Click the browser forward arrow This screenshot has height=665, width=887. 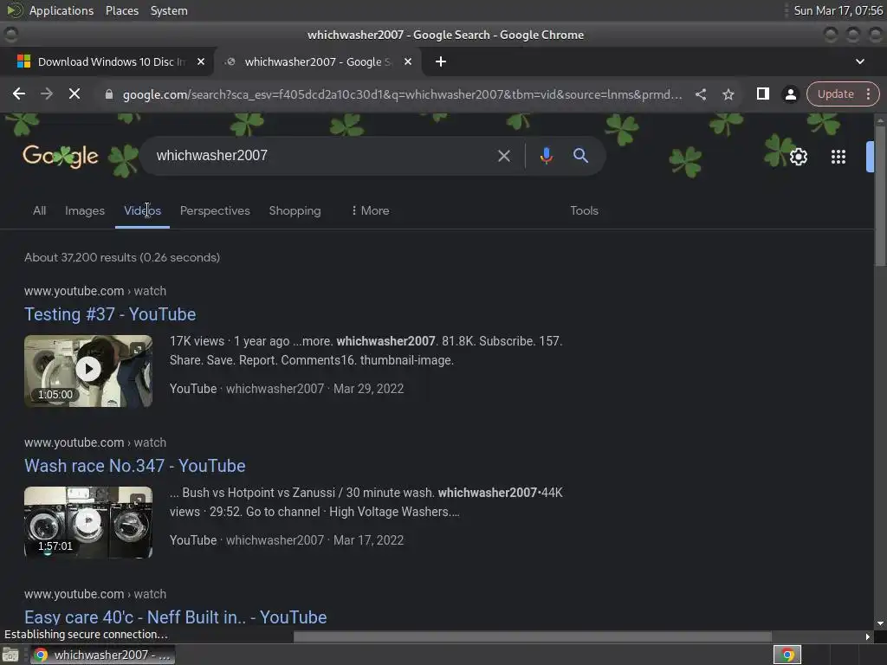click(x=47, y=94)
